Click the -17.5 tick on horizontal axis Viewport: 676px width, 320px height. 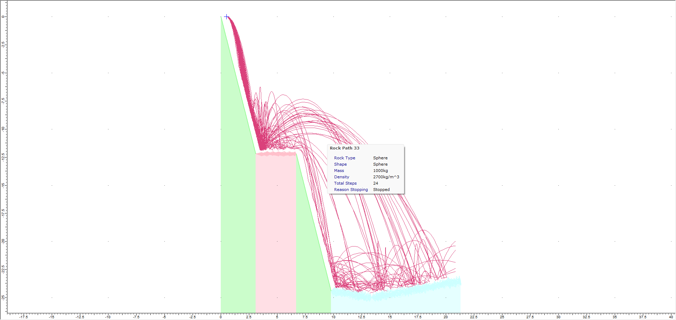(x=24, y=317)
